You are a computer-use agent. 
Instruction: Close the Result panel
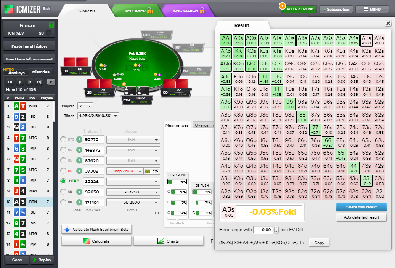click(388, 24)
